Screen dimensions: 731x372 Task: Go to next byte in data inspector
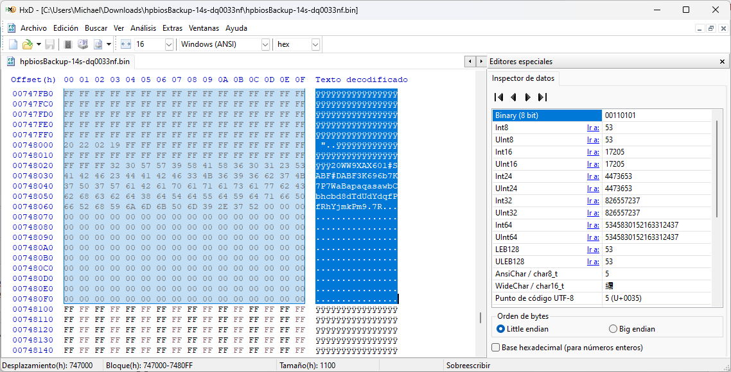pyautogui.click(x=527, y=97)
